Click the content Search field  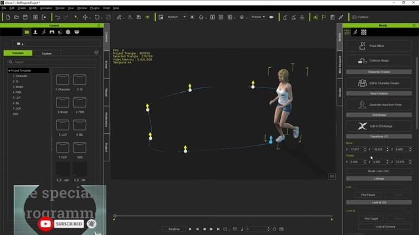(52, 62)
